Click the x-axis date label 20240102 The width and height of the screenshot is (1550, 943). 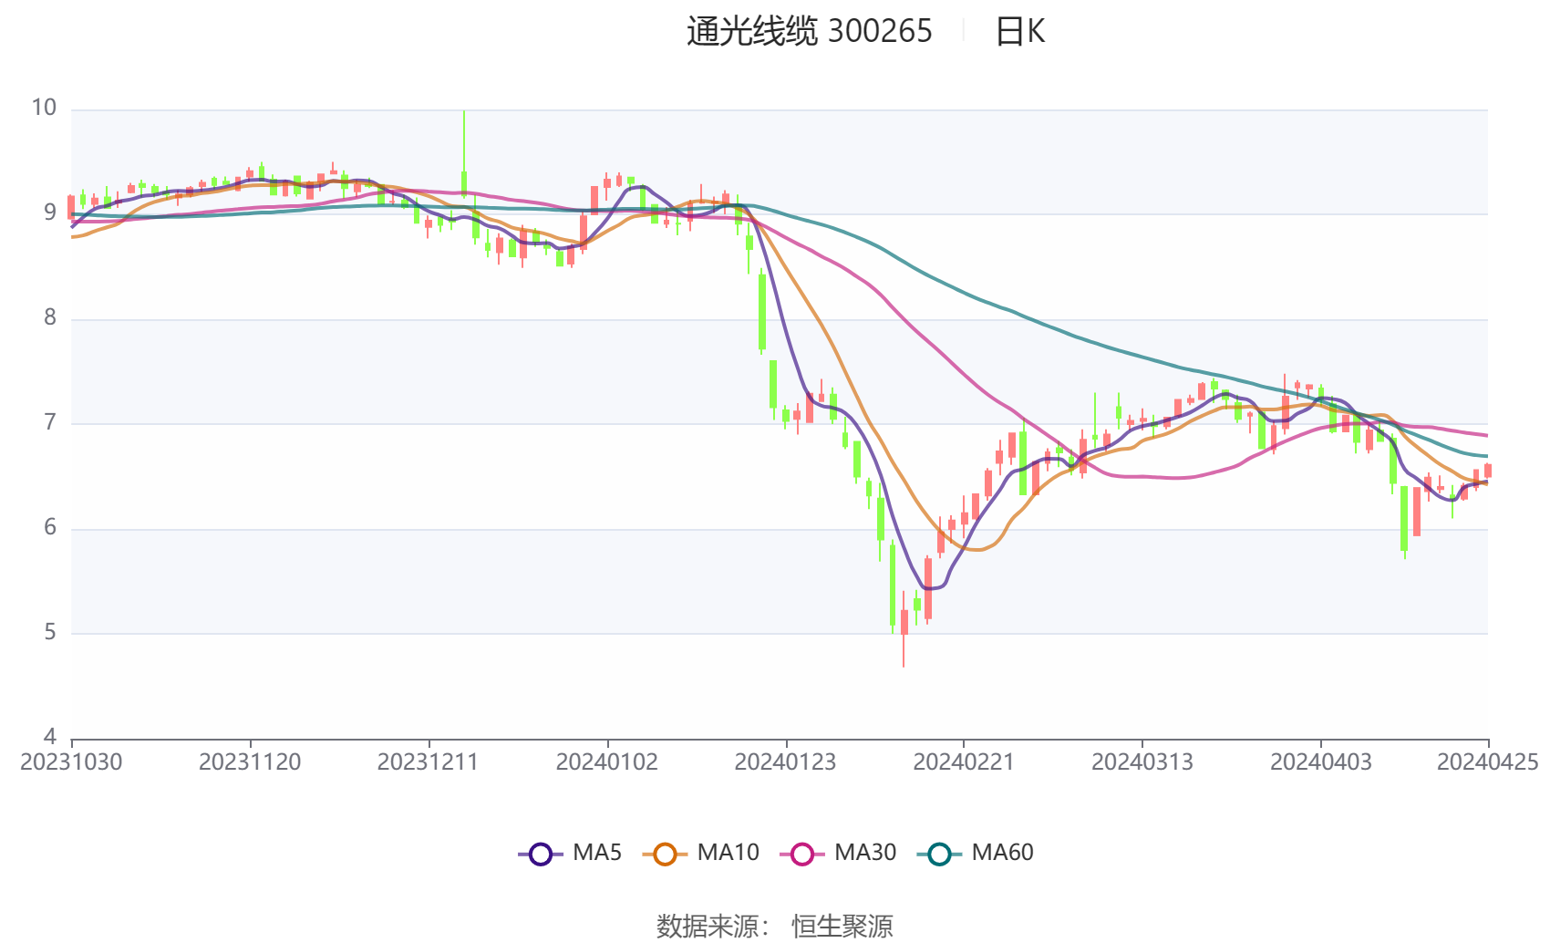click(607, 762)
